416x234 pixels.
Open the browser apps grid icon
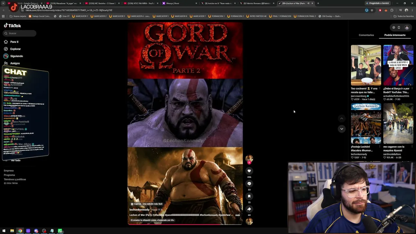tap(4, 16)
